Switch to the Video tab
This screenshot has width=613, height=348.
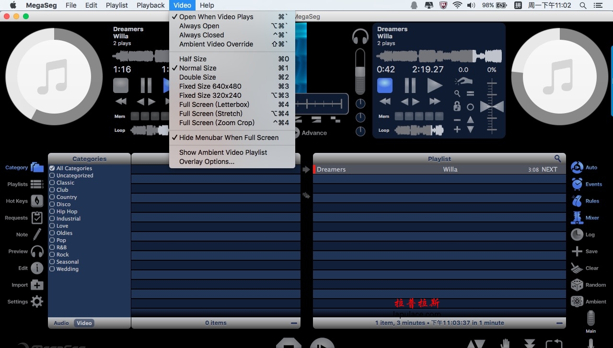click(84, 323)
